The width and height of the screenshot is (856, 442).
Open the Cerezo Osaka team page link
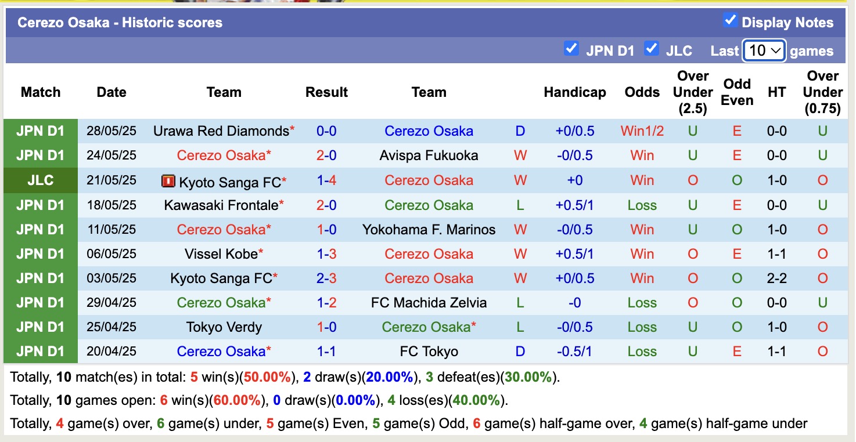coord(429,131)
